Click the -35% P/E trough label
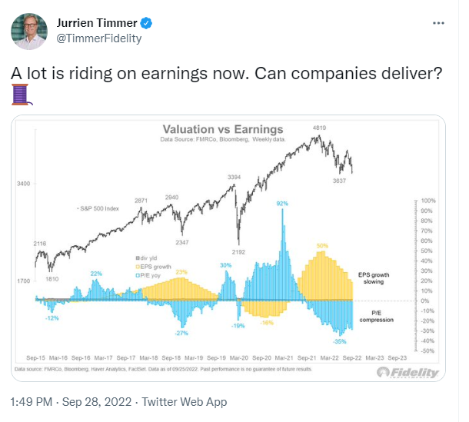469x422 pixels. click(340, 341)
